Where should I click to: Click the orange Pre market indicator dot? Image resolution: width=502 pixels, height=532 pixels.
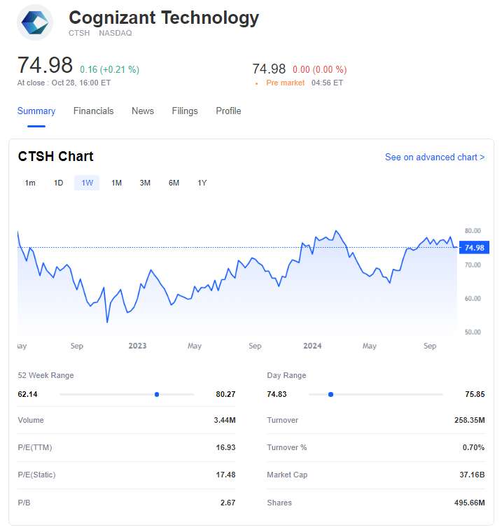pyautogui.click(x=258, y=83)
